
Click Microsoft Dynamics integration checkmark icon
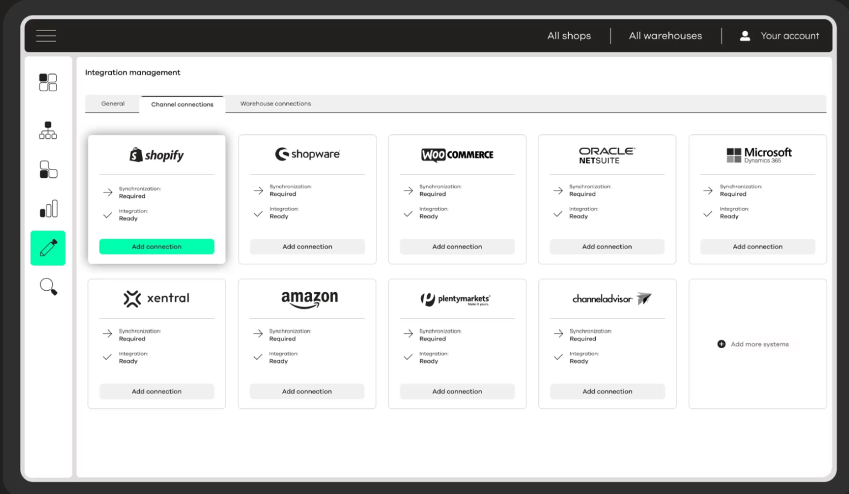707,213
